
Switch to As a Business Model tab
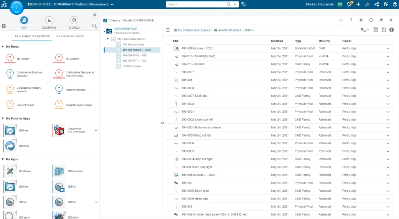tap(70, 36)
